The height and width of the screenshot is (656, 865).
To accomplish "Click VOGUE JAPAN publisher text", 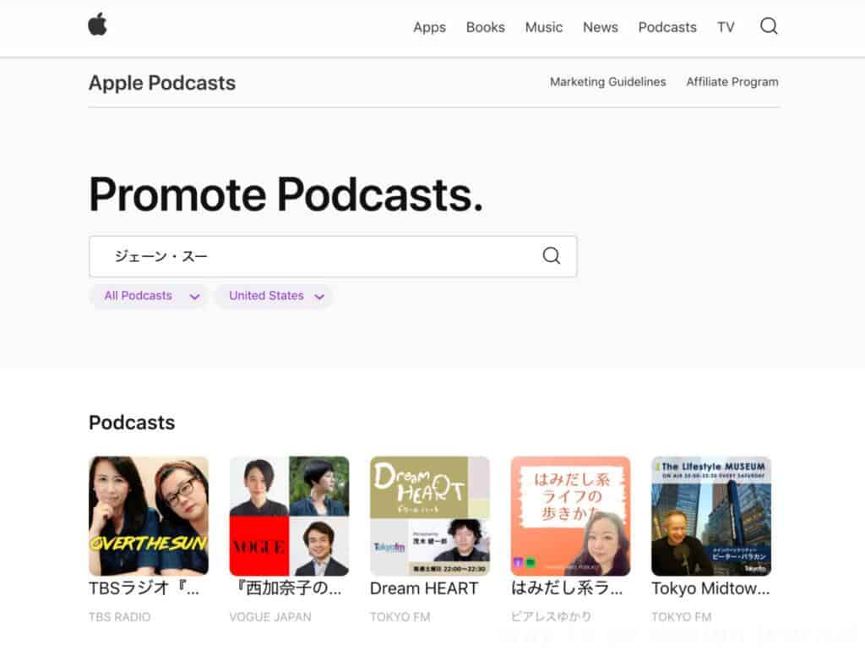I will tap(270, 617).
